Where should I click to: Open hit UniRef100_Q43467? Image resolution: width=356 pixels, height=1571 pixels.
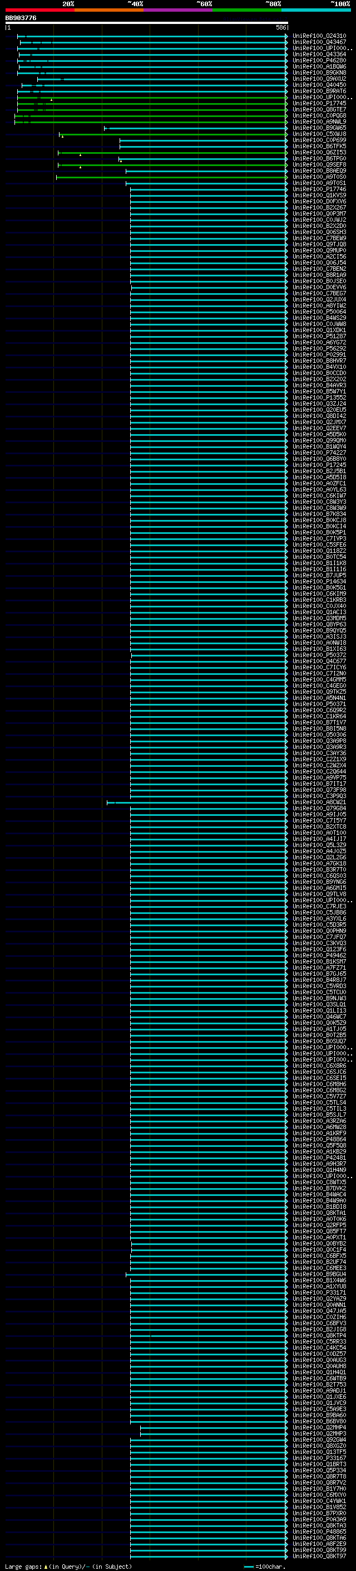coord(319,42)
